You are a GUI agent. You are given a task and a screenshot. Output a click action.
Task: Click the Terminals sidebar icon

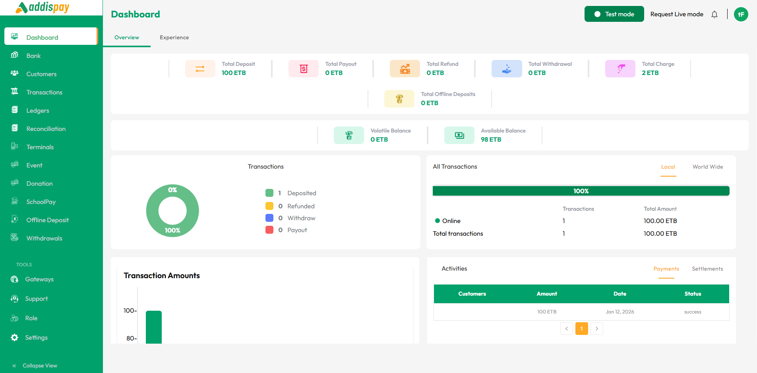point(15,146)
